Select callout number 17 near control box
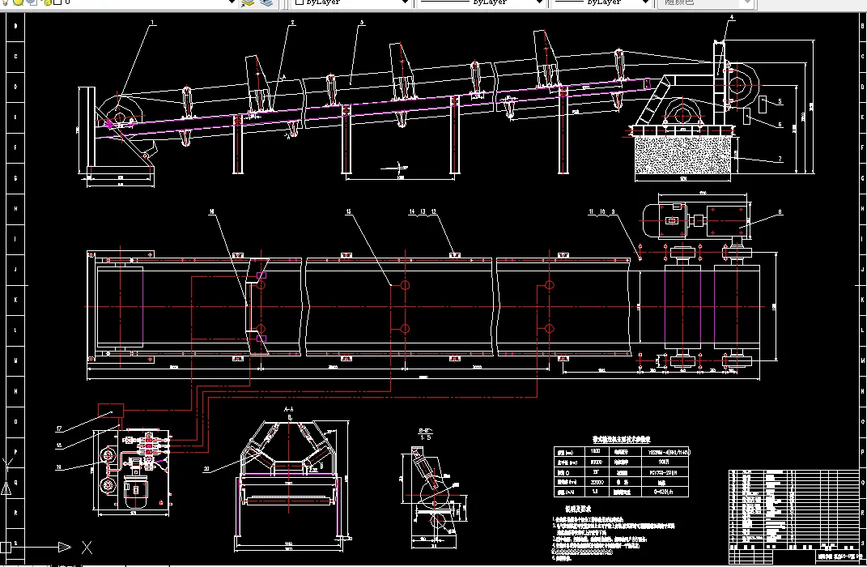 [x=59, y=428]
